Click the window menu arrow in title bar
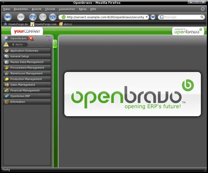Viewport: 208px width, 173px height. click(3, 2)
